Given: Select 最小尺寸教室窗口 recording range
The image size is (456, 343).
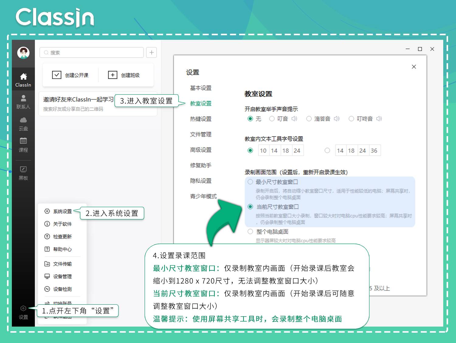Looking at the screenshot, I should pos(250,182).
